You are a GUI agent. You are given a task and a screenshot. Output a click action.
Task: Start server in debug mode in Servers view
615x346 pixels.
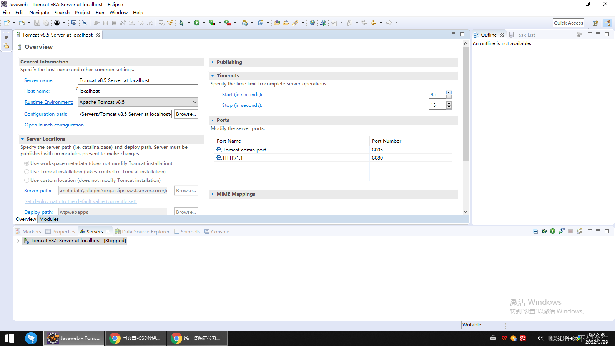tap(544, 231)
